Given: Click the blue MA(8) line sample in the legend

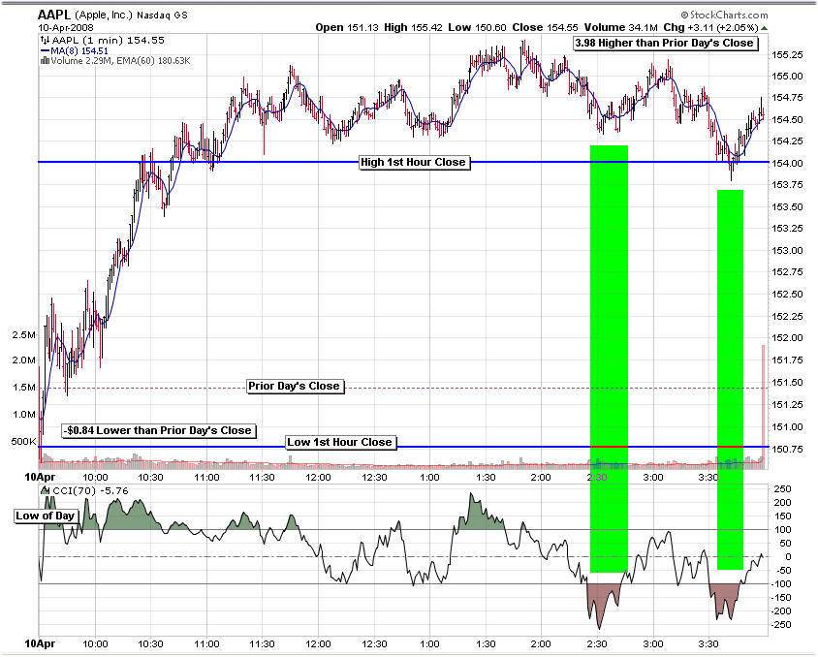Looking at the screenshot, I should 45,50.
